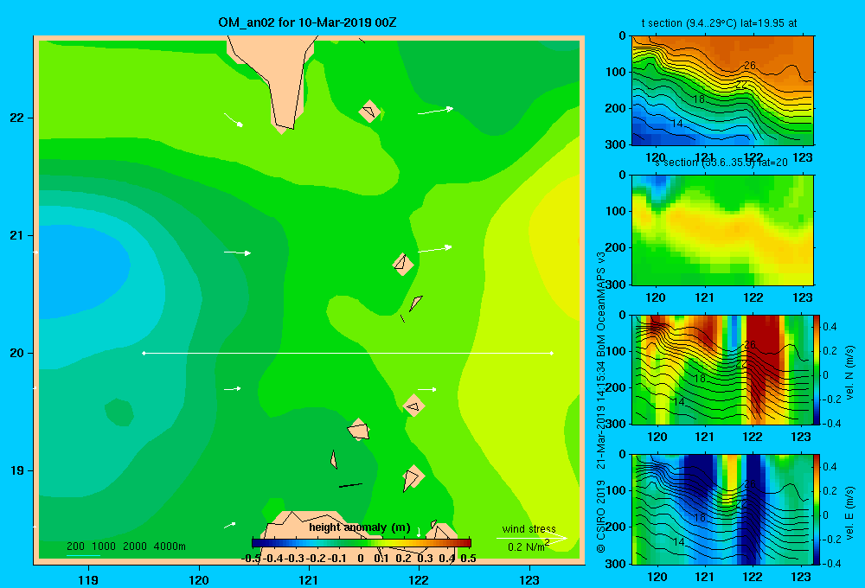The image size is (865, 588).
Task: Click the longitude 121 label below main map
Action: [x=309, y=579]
